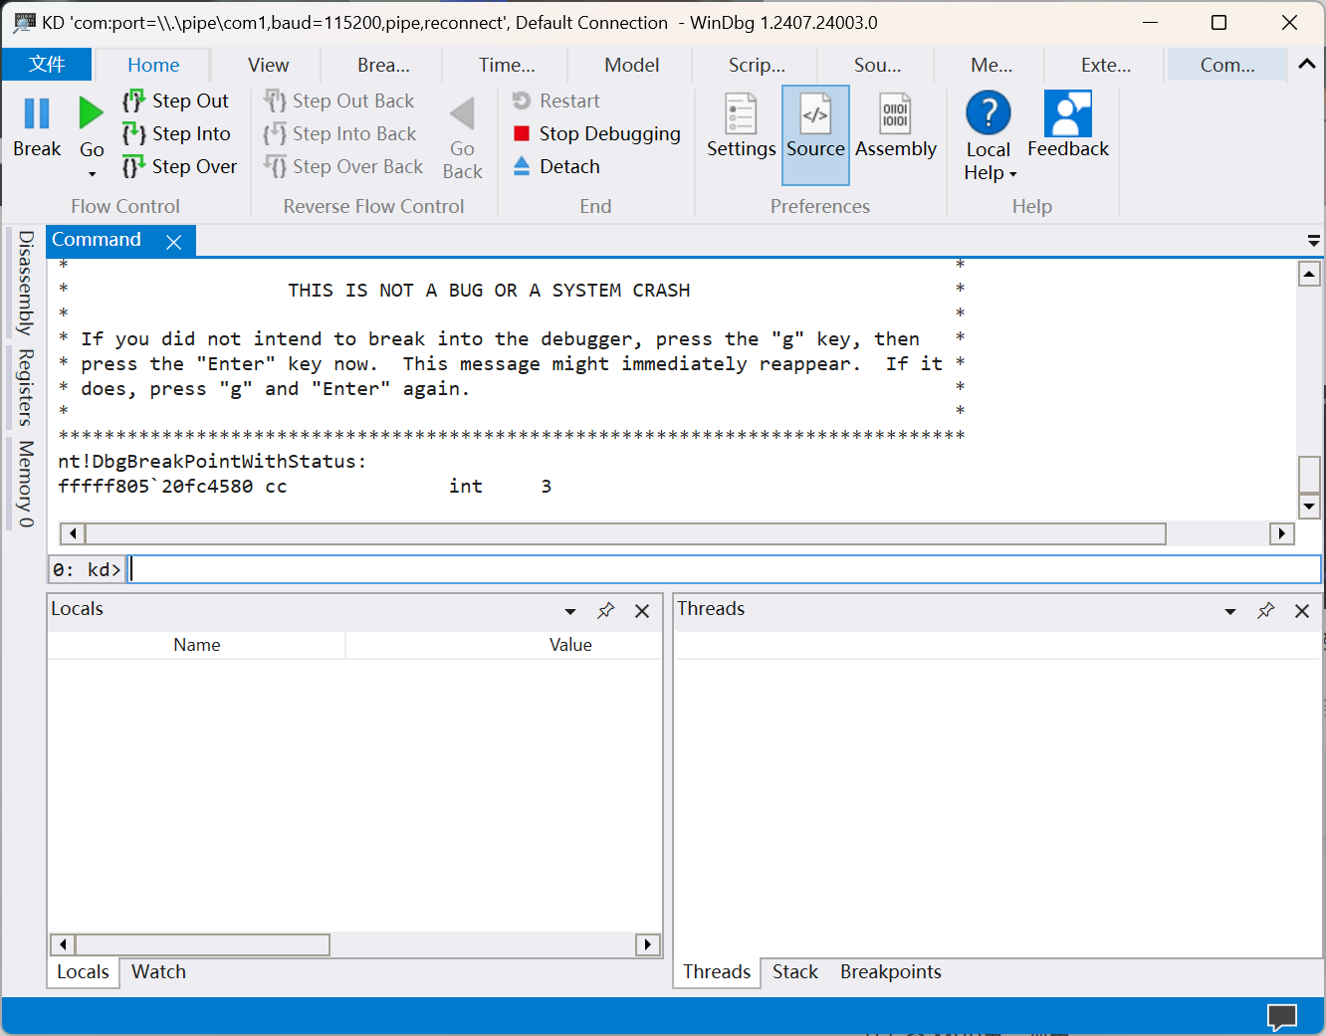Click the command output scroll left arrow
The height and width of the screenshot is (1036, 1326).
click(x=72, y=533)
